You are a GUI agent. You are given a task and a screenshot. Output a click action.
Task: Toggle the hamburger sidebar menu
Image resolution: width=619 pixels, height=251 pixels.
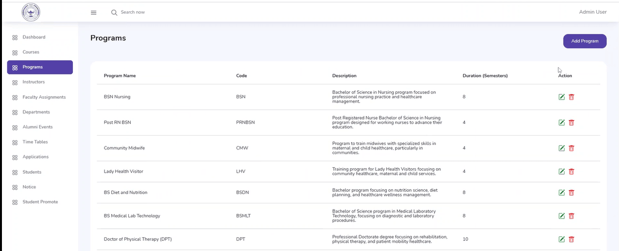click(x=94, y=13)
